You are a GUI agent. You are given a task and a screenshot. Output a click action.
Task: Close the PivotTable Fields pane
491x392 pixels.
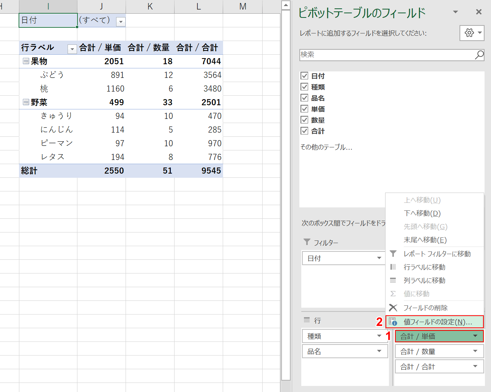(479, 12)
